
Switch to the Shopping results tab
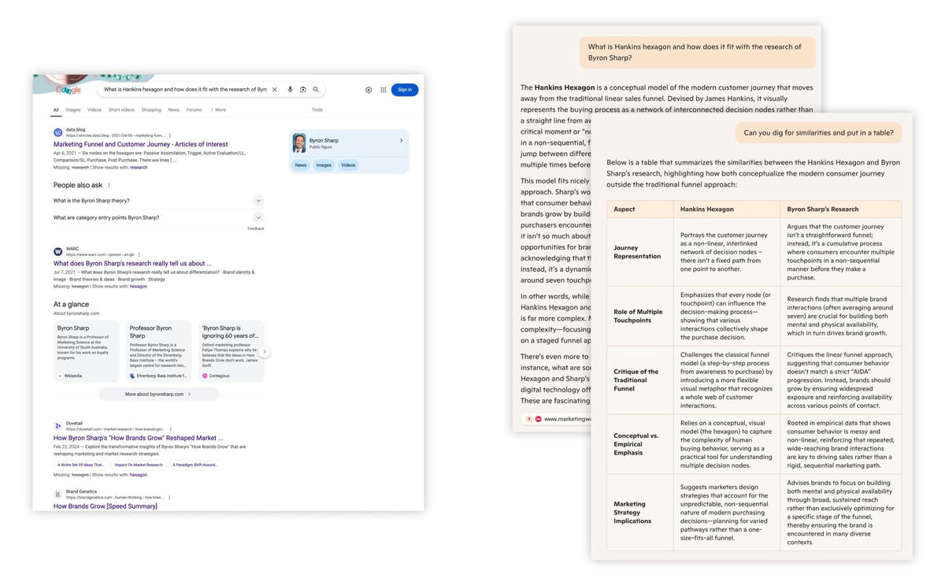[151, 109]
